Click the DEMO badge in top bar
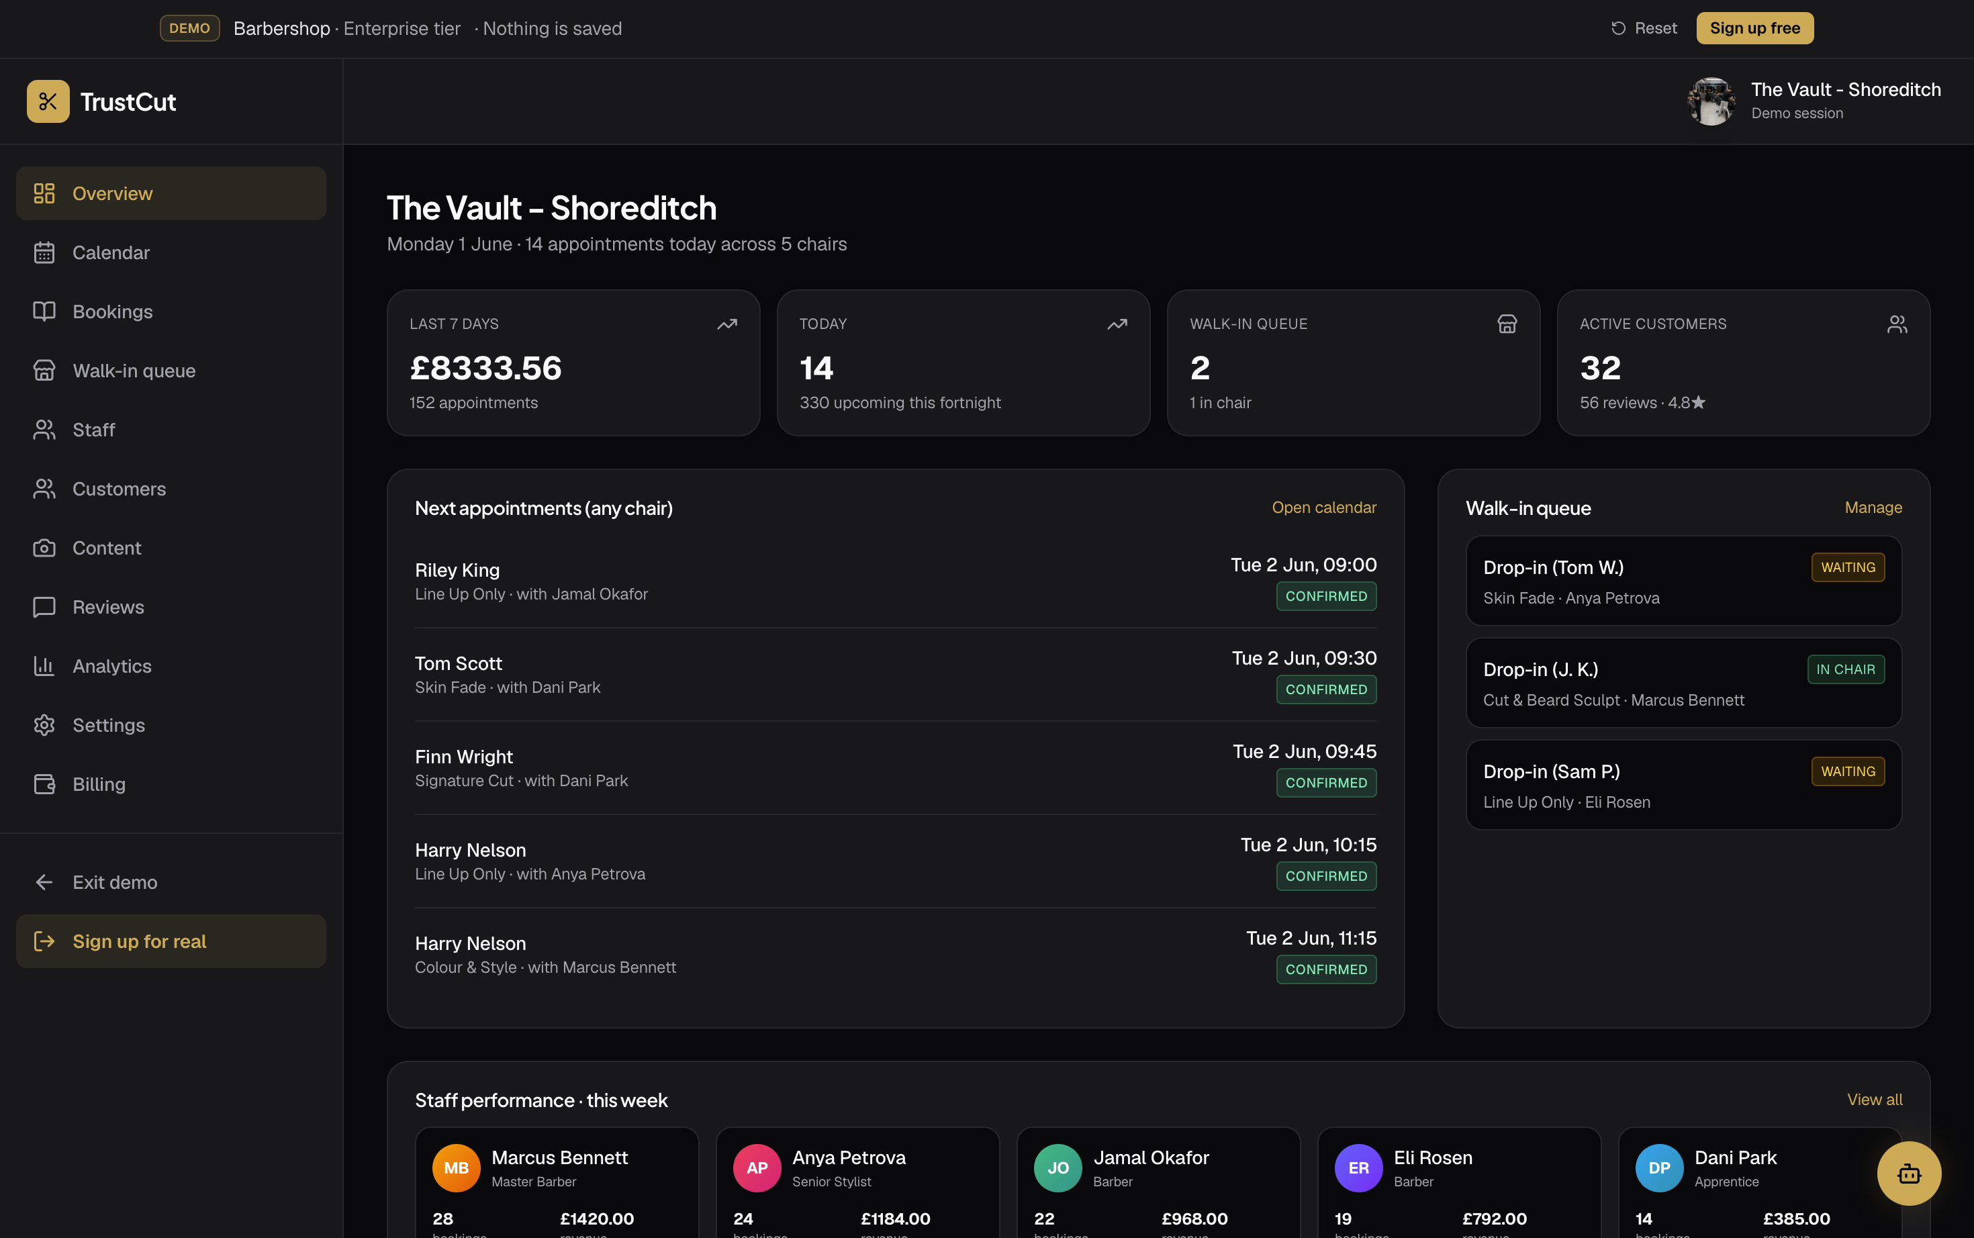Viewport: 1974px width, 1238px height. pyautogui.click(x=189, y=28)
